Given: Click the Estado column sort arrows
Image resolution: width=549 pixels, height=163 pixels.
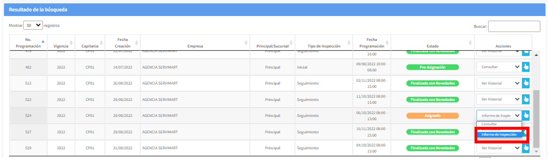Looking at the screenshot, I should click(470, 43).
